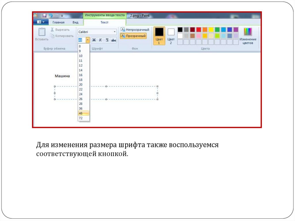The height and width of the screenshot is (221, 295).
Task: Expand the Calibri font family dropdown
Action: click(115, 32)
